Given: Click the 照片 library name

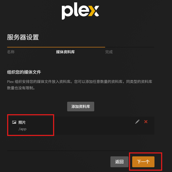Looking at the screenshot, I should click(22, 122).
